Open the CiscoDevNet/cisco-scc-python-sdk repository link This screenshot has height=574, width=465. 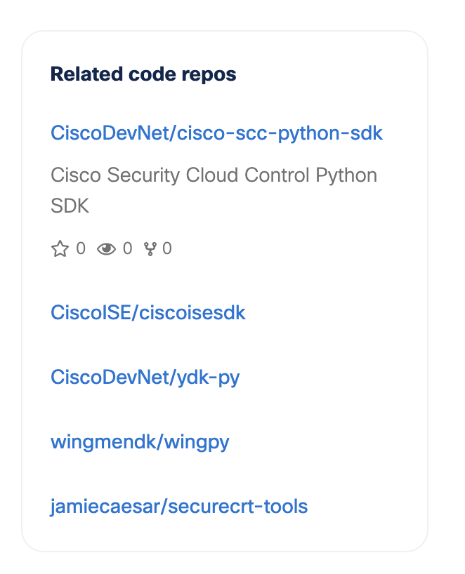coord(216,133)
